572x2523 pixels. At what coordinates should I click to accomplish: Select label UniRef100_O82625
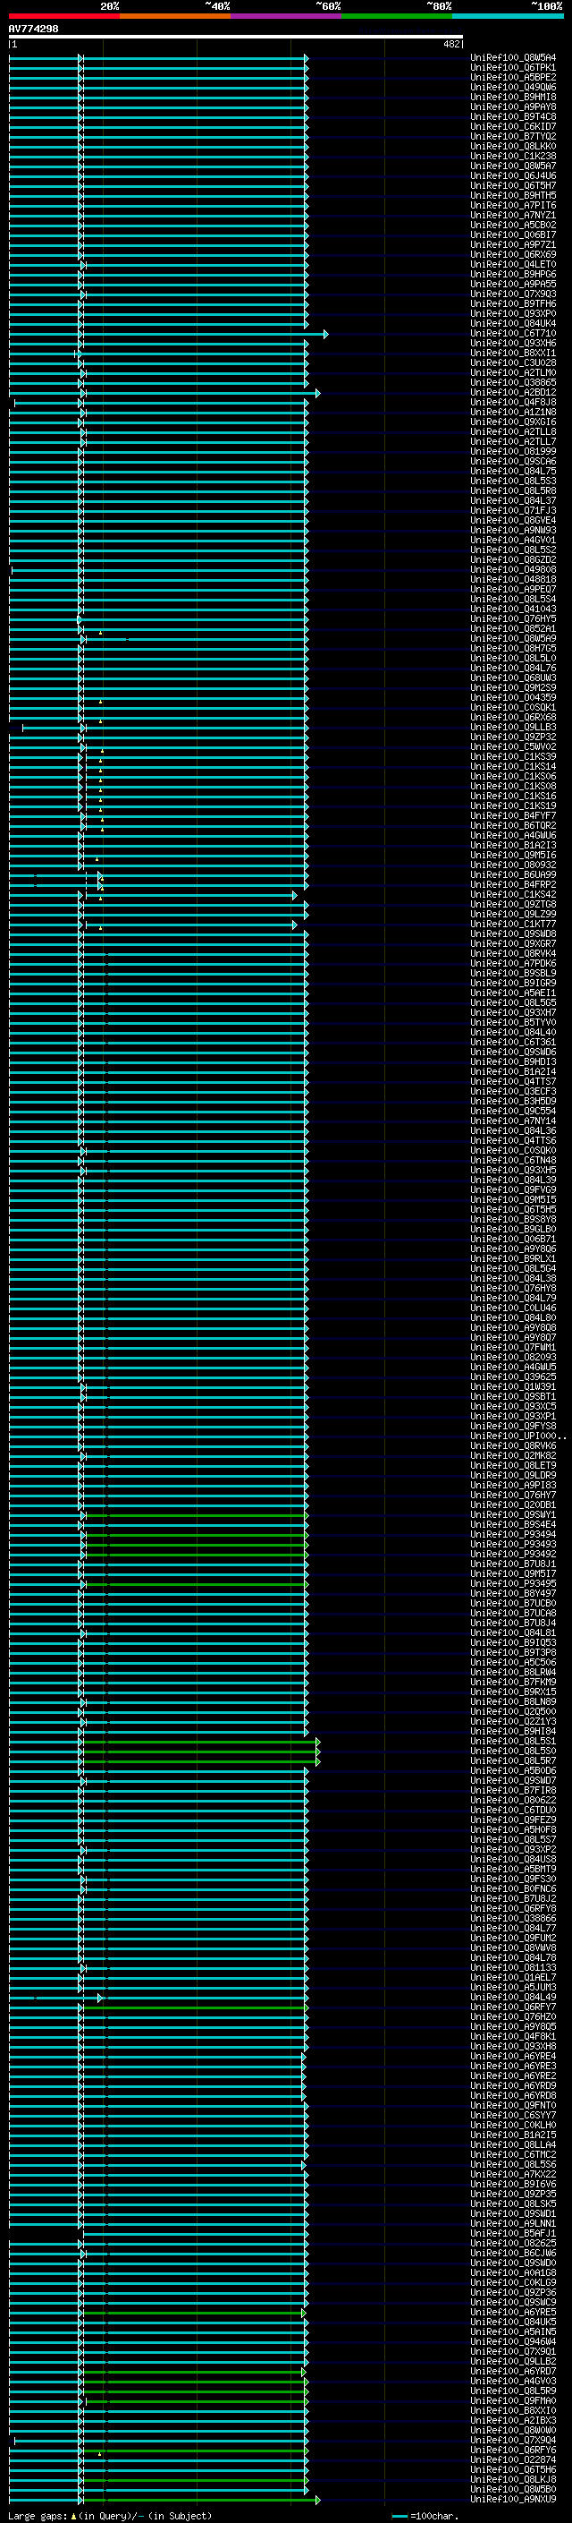[x=513, y=2244]
